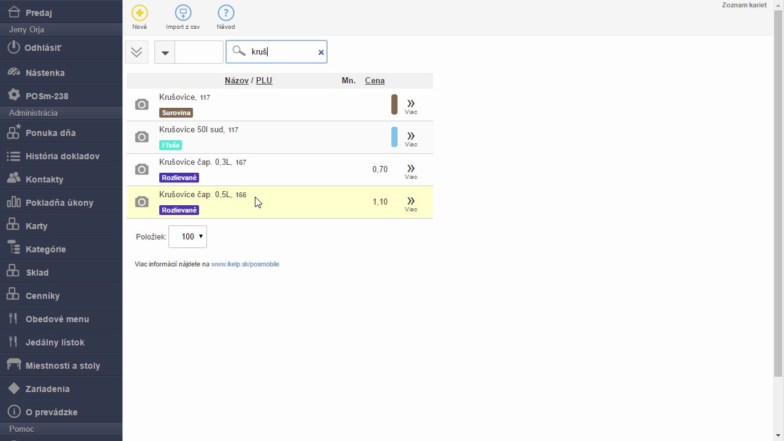Click the Miestnosti a stoly table icon

click(13, 365)
